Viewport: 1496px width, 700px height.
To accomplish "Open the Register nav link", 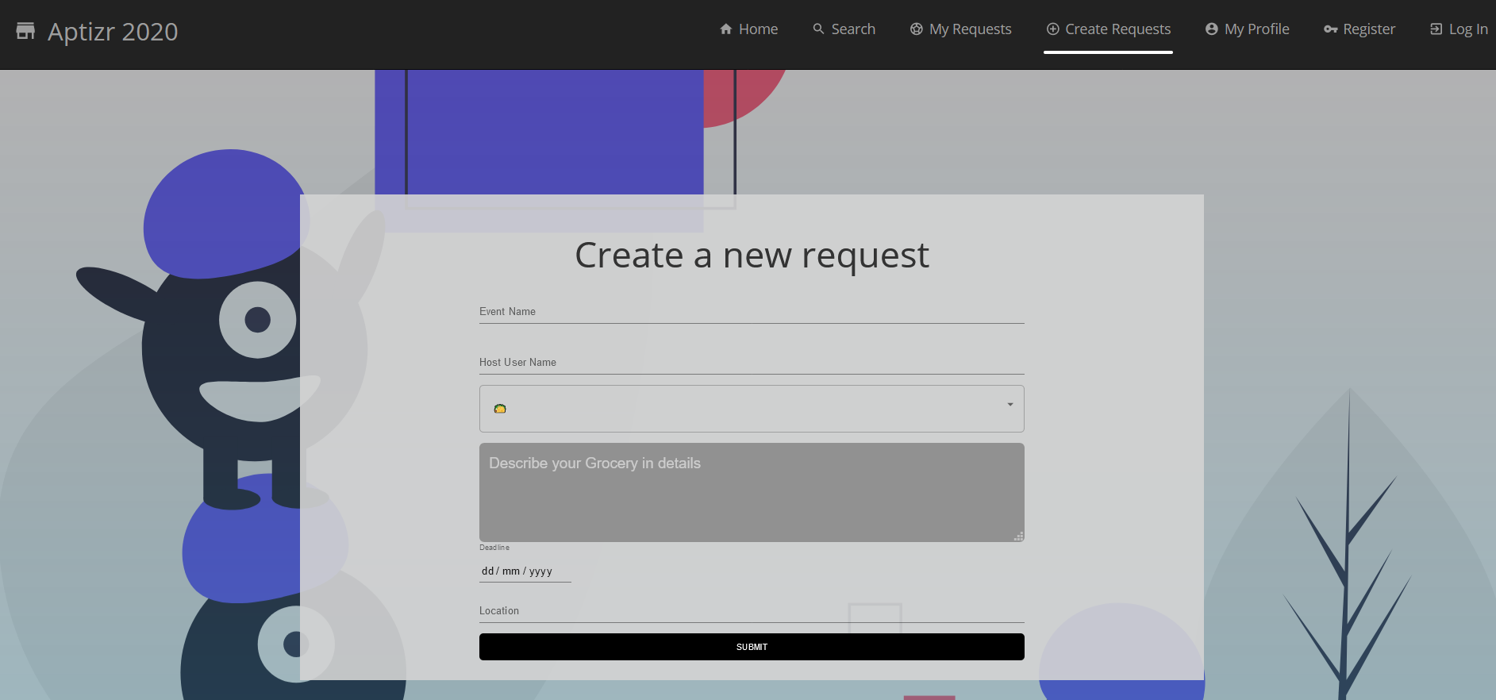I will point(1359,29).
